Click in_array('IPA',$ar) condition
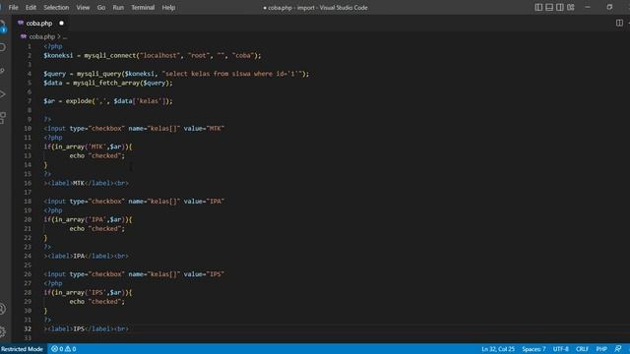The width and height of the screenshot is (630, 354). coord(90,219)
